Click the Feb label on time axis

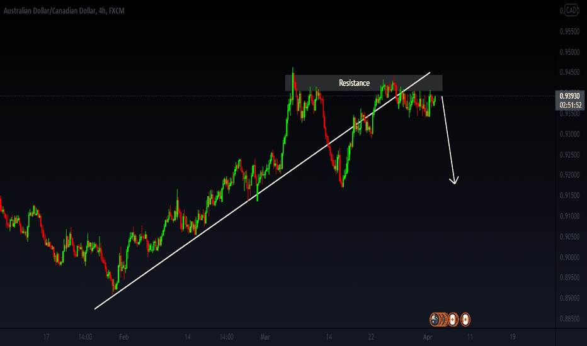pos(124,337)
